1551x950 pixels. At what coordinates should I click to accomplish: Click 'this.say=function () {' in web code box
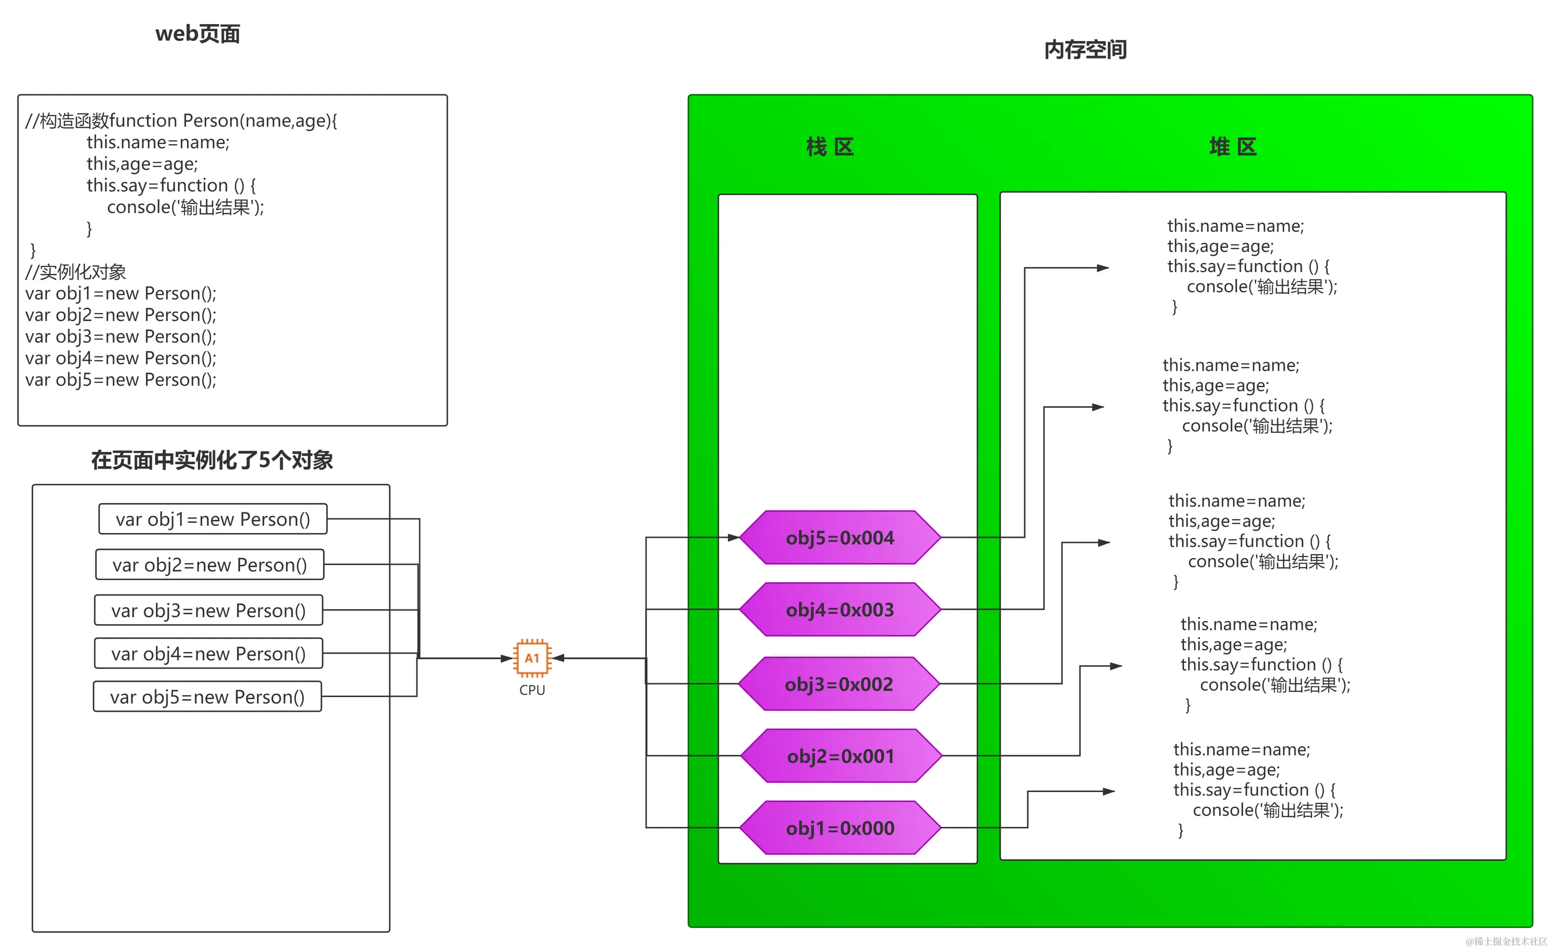pos(171,186)
